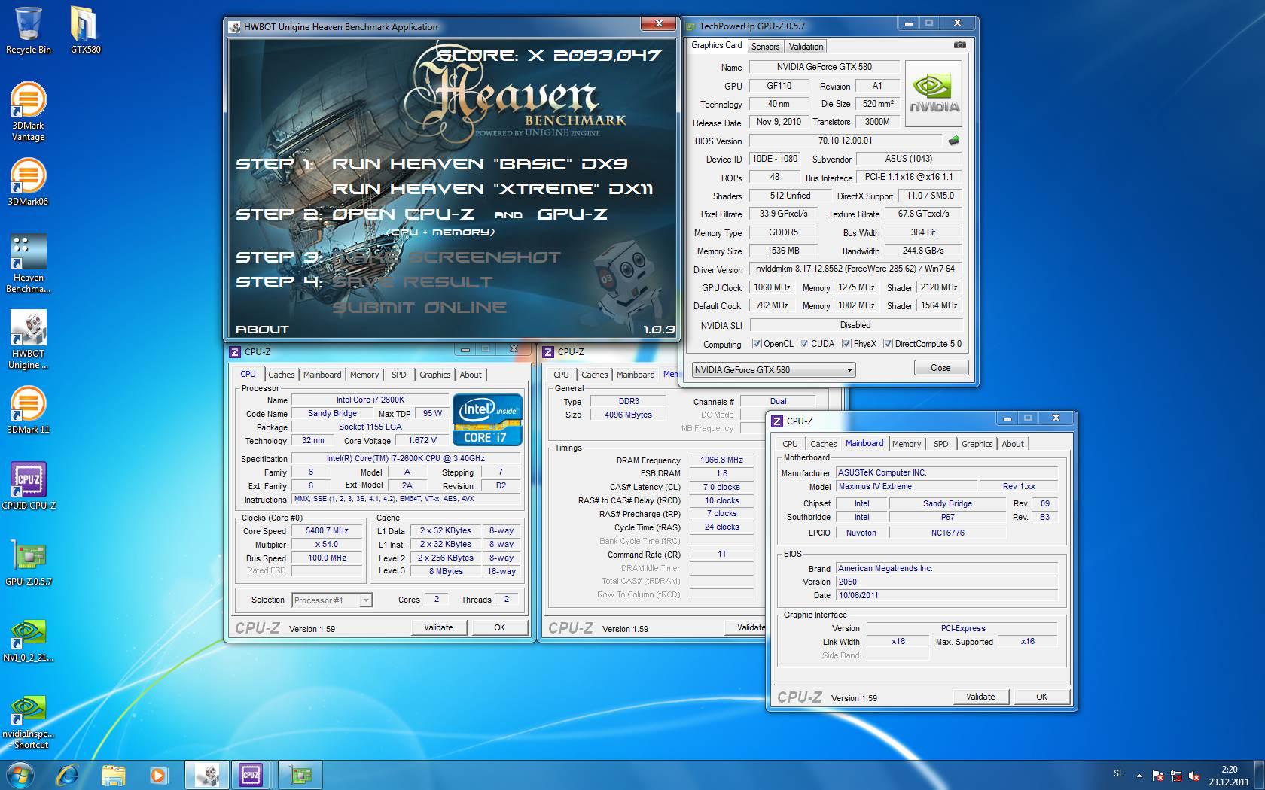The height and width of the screenshot is (790, 1265).
Task: Open nvidiaInspector shortcut on desktop
Action: (x=28, y=722)
